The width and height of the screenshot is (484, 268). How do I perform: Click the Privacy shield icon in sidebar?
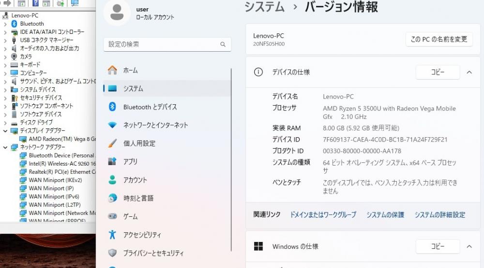point(112,253)
